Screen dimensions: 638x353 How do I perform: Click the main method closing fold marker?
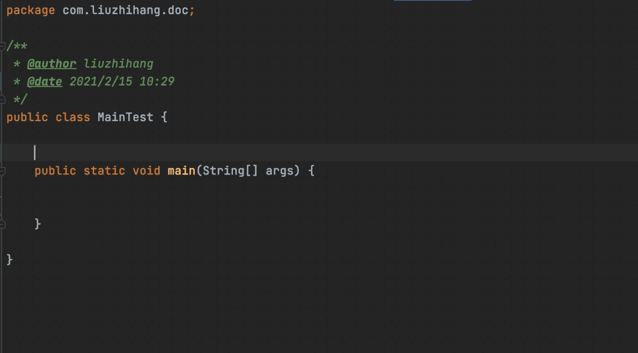click(2, 224)
